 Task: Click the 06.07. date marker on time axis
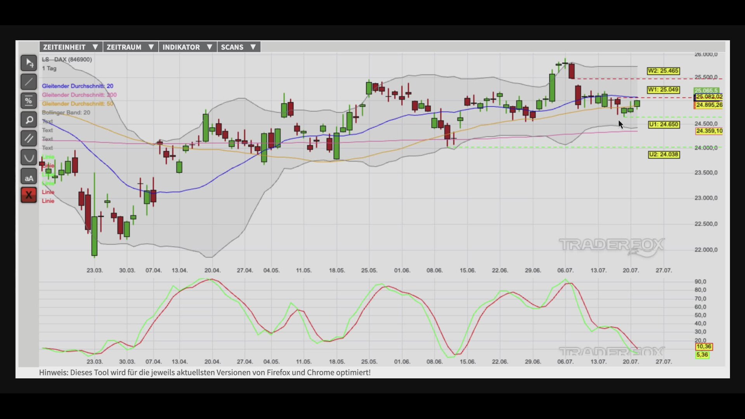tap(565, 270)
